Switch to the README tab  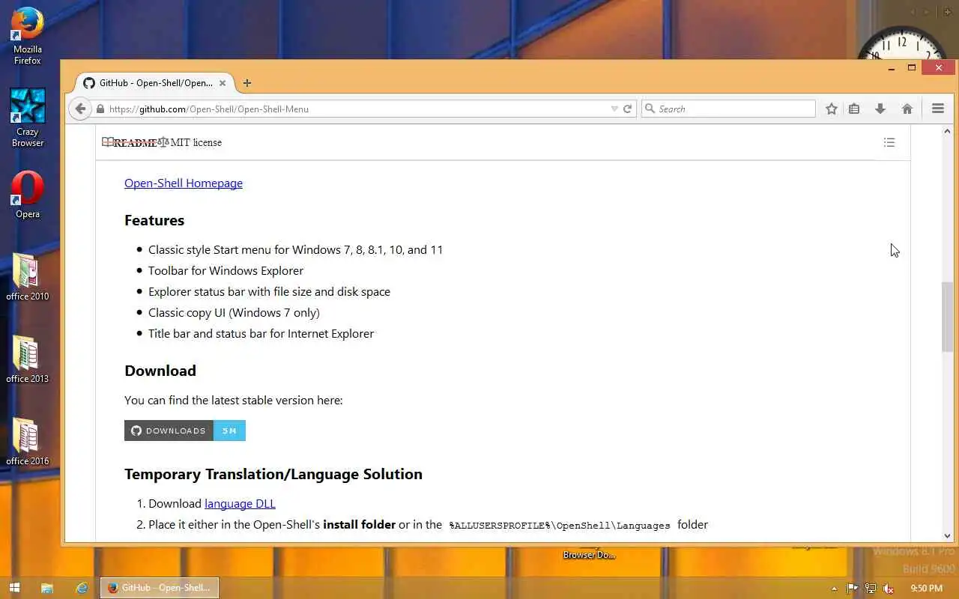tap(129, 142)
